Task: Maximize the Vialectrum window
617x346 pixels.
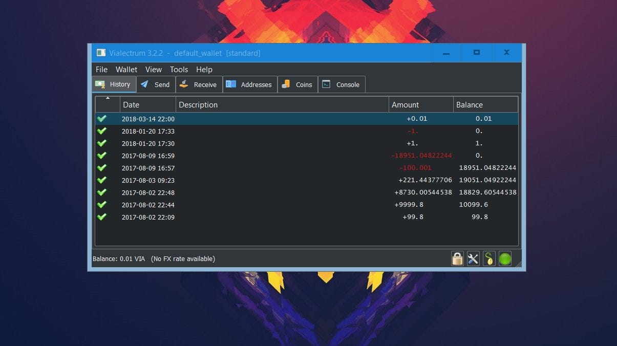Action: (x=477, y=53)
